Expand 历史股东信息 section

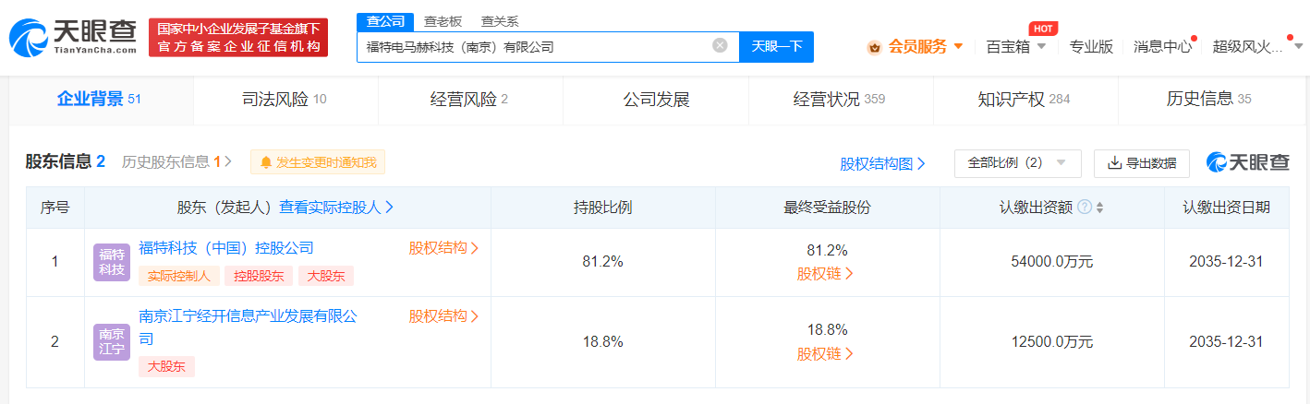(176, 162)
